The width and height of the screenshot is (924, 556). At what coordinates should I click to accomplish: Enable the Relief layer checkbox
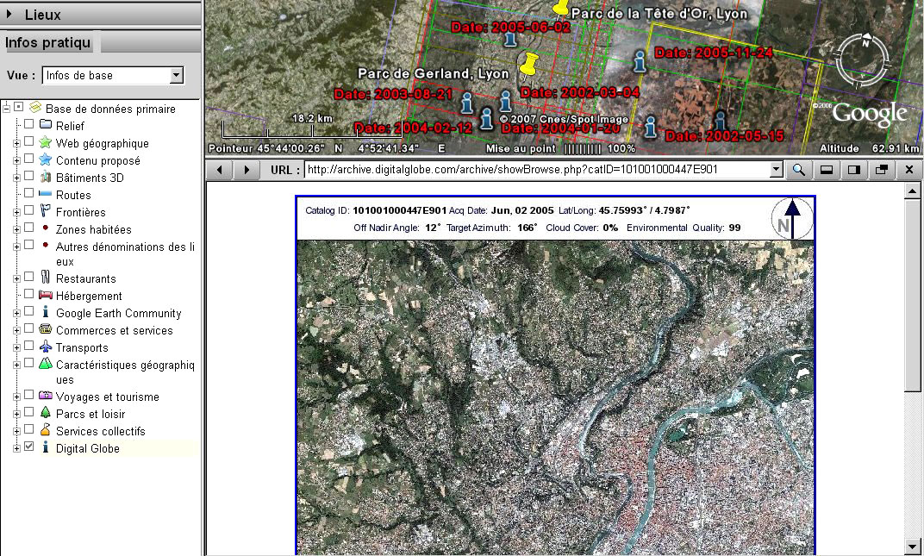(x=29, y=126)
